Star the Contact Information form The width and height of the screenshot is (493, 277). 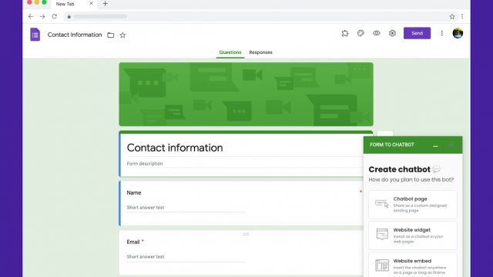pos(122,35)
